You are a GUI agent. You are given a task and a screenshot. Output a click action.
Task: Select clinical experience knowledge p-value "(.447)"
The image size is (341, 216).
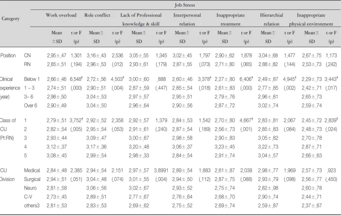coord(161,88)
